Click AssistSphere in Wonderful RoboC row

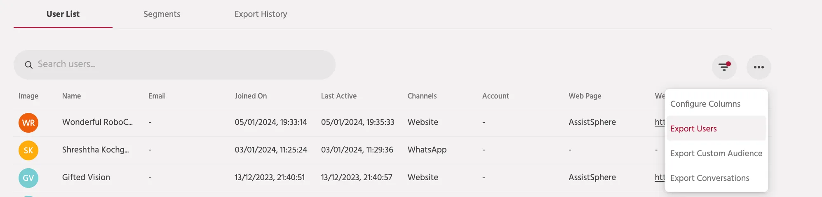coord(592,122)
